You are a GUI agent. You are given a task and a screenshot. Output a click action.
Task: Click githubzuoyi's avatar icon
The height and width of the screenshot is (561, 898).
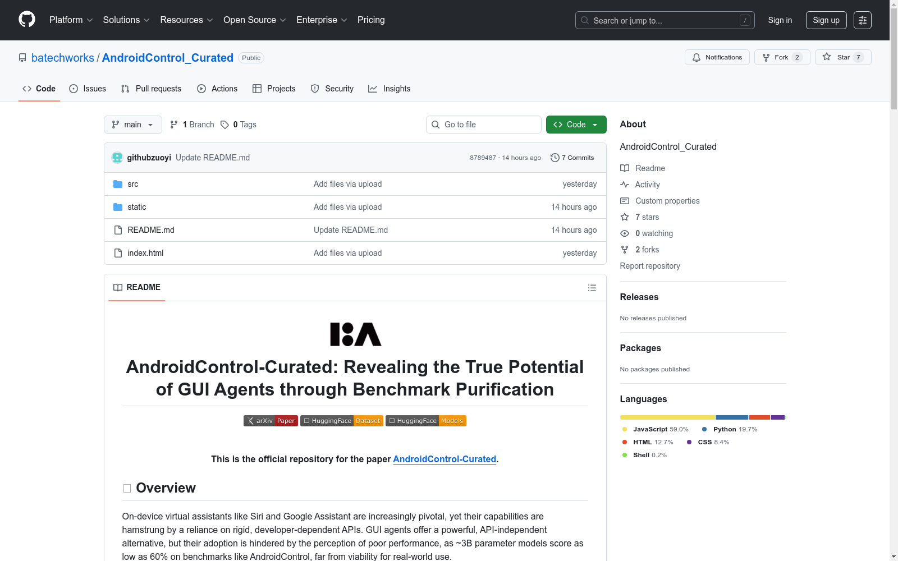click(x=117, y=158)
